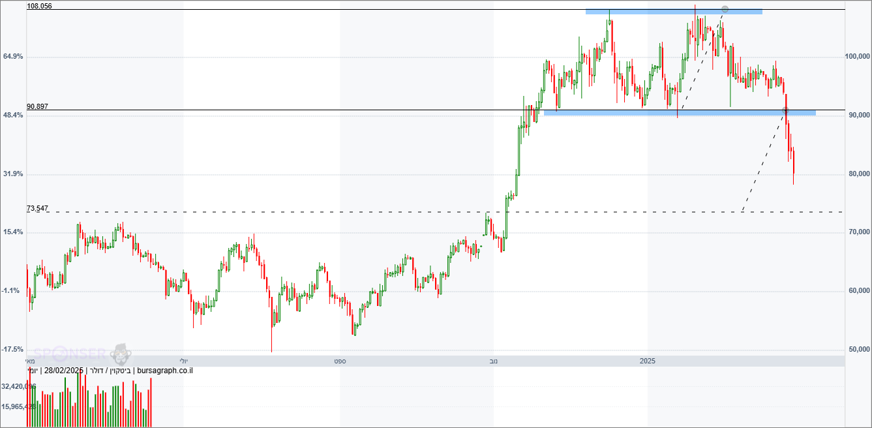872x428 pixels.
Task: Click the 2025 year marker on time axis
Action: click(x=647, y=361)
